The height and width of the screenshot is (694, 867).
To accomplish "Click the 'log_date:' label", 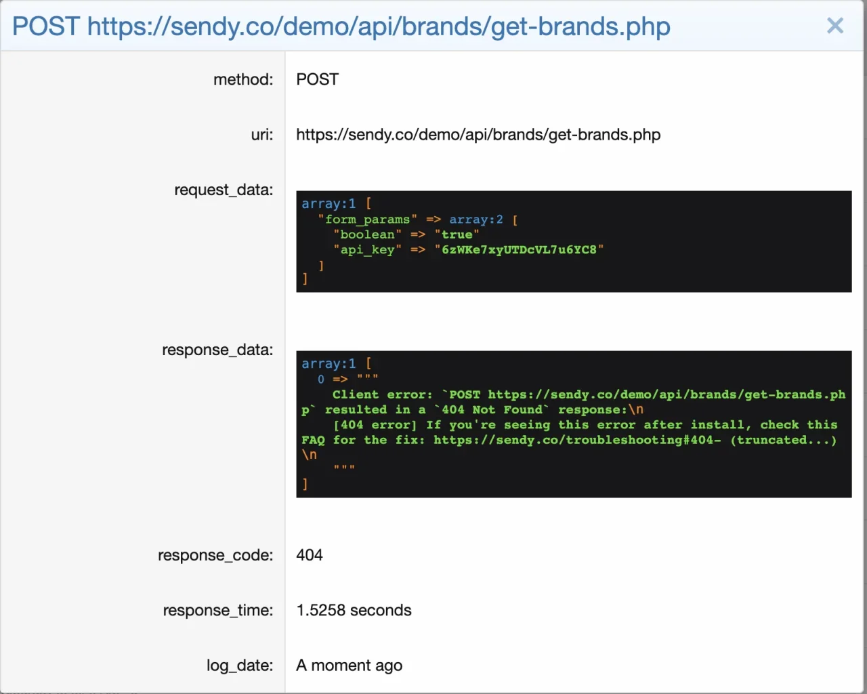I will tap(240, 666).
